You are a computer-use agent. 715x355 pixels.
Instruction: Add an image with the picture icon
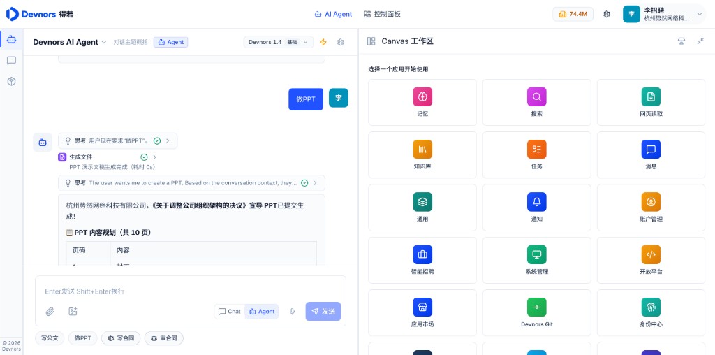coord(73,311)
